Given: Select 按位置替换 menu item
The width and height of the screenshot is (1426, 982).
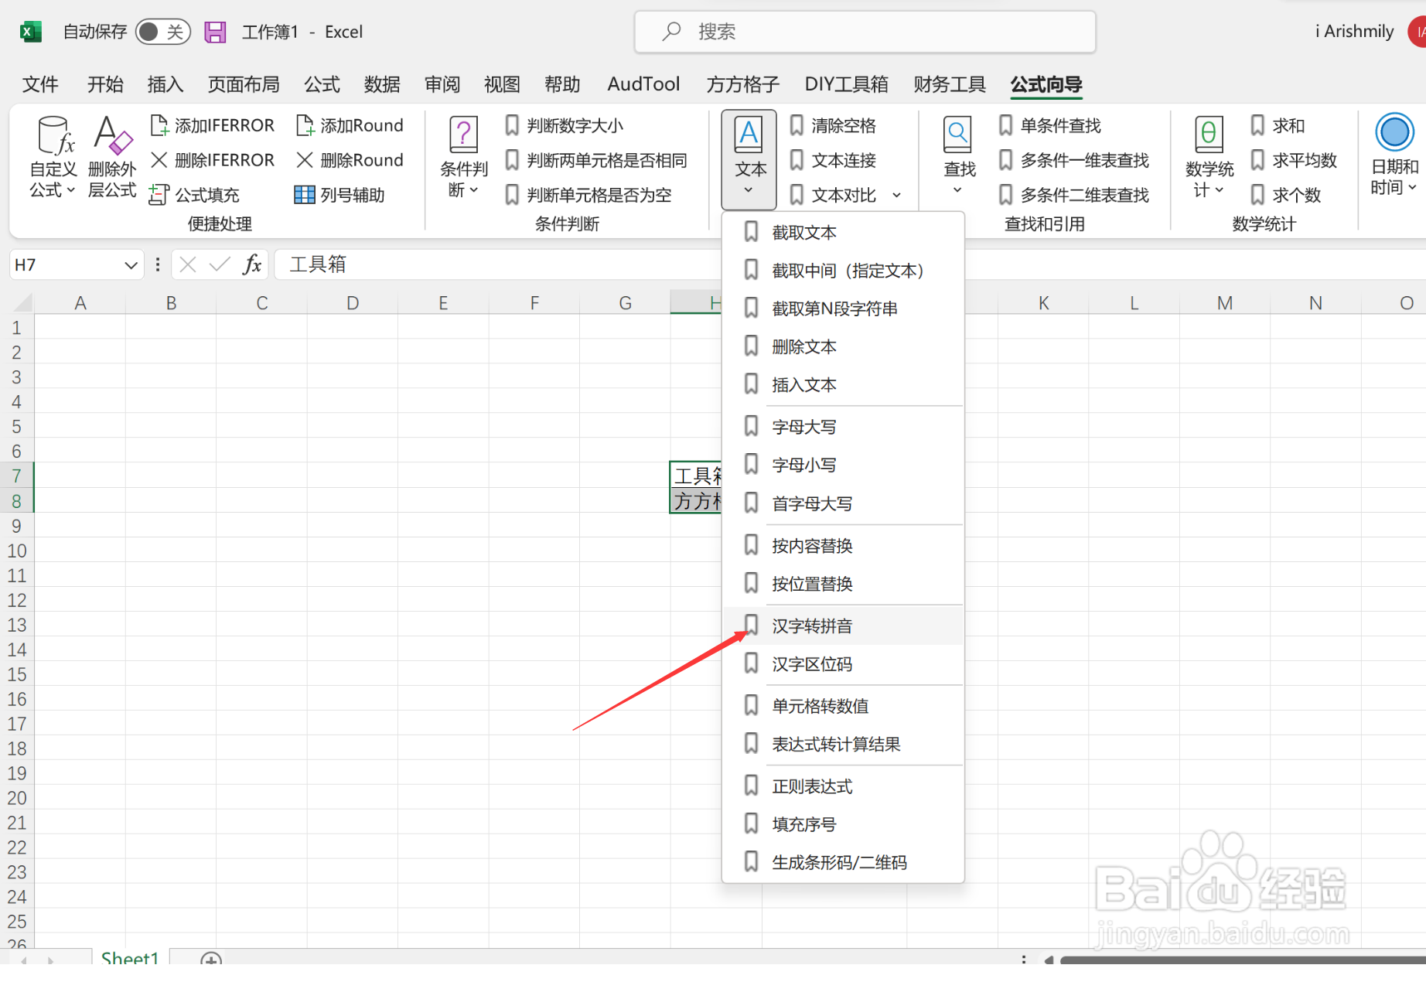Looking at the screenshot, I should [843, 584].
